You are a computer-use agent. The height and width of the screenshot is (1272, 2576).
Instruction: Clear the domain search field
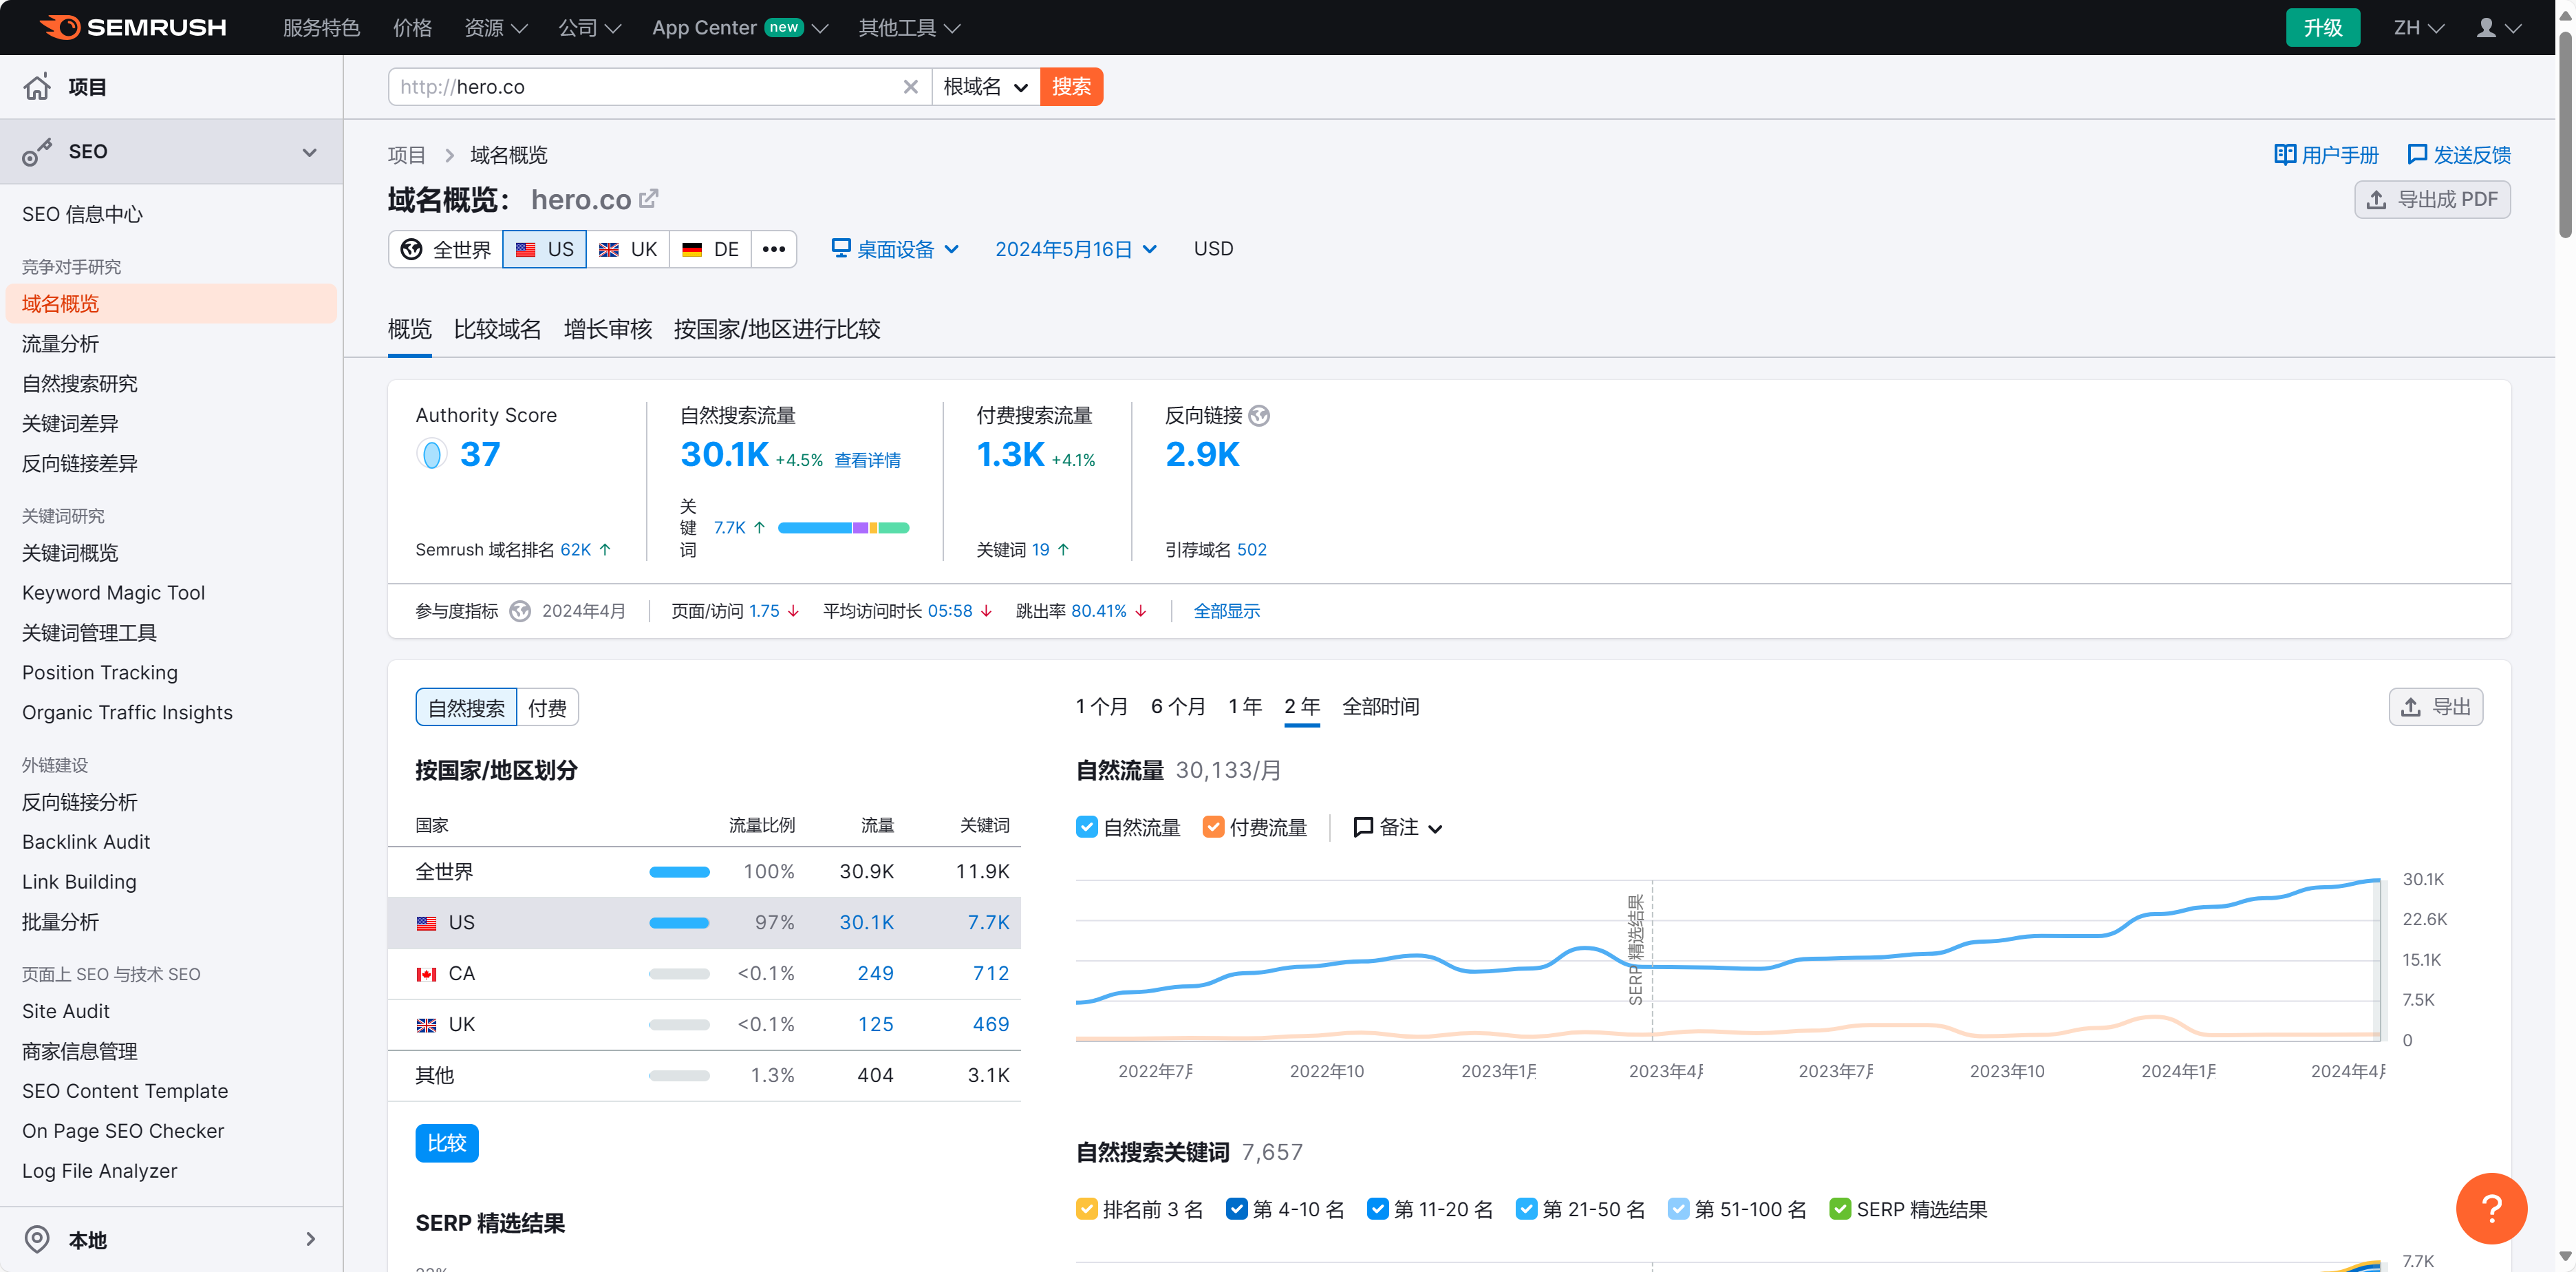pos(910,87)
